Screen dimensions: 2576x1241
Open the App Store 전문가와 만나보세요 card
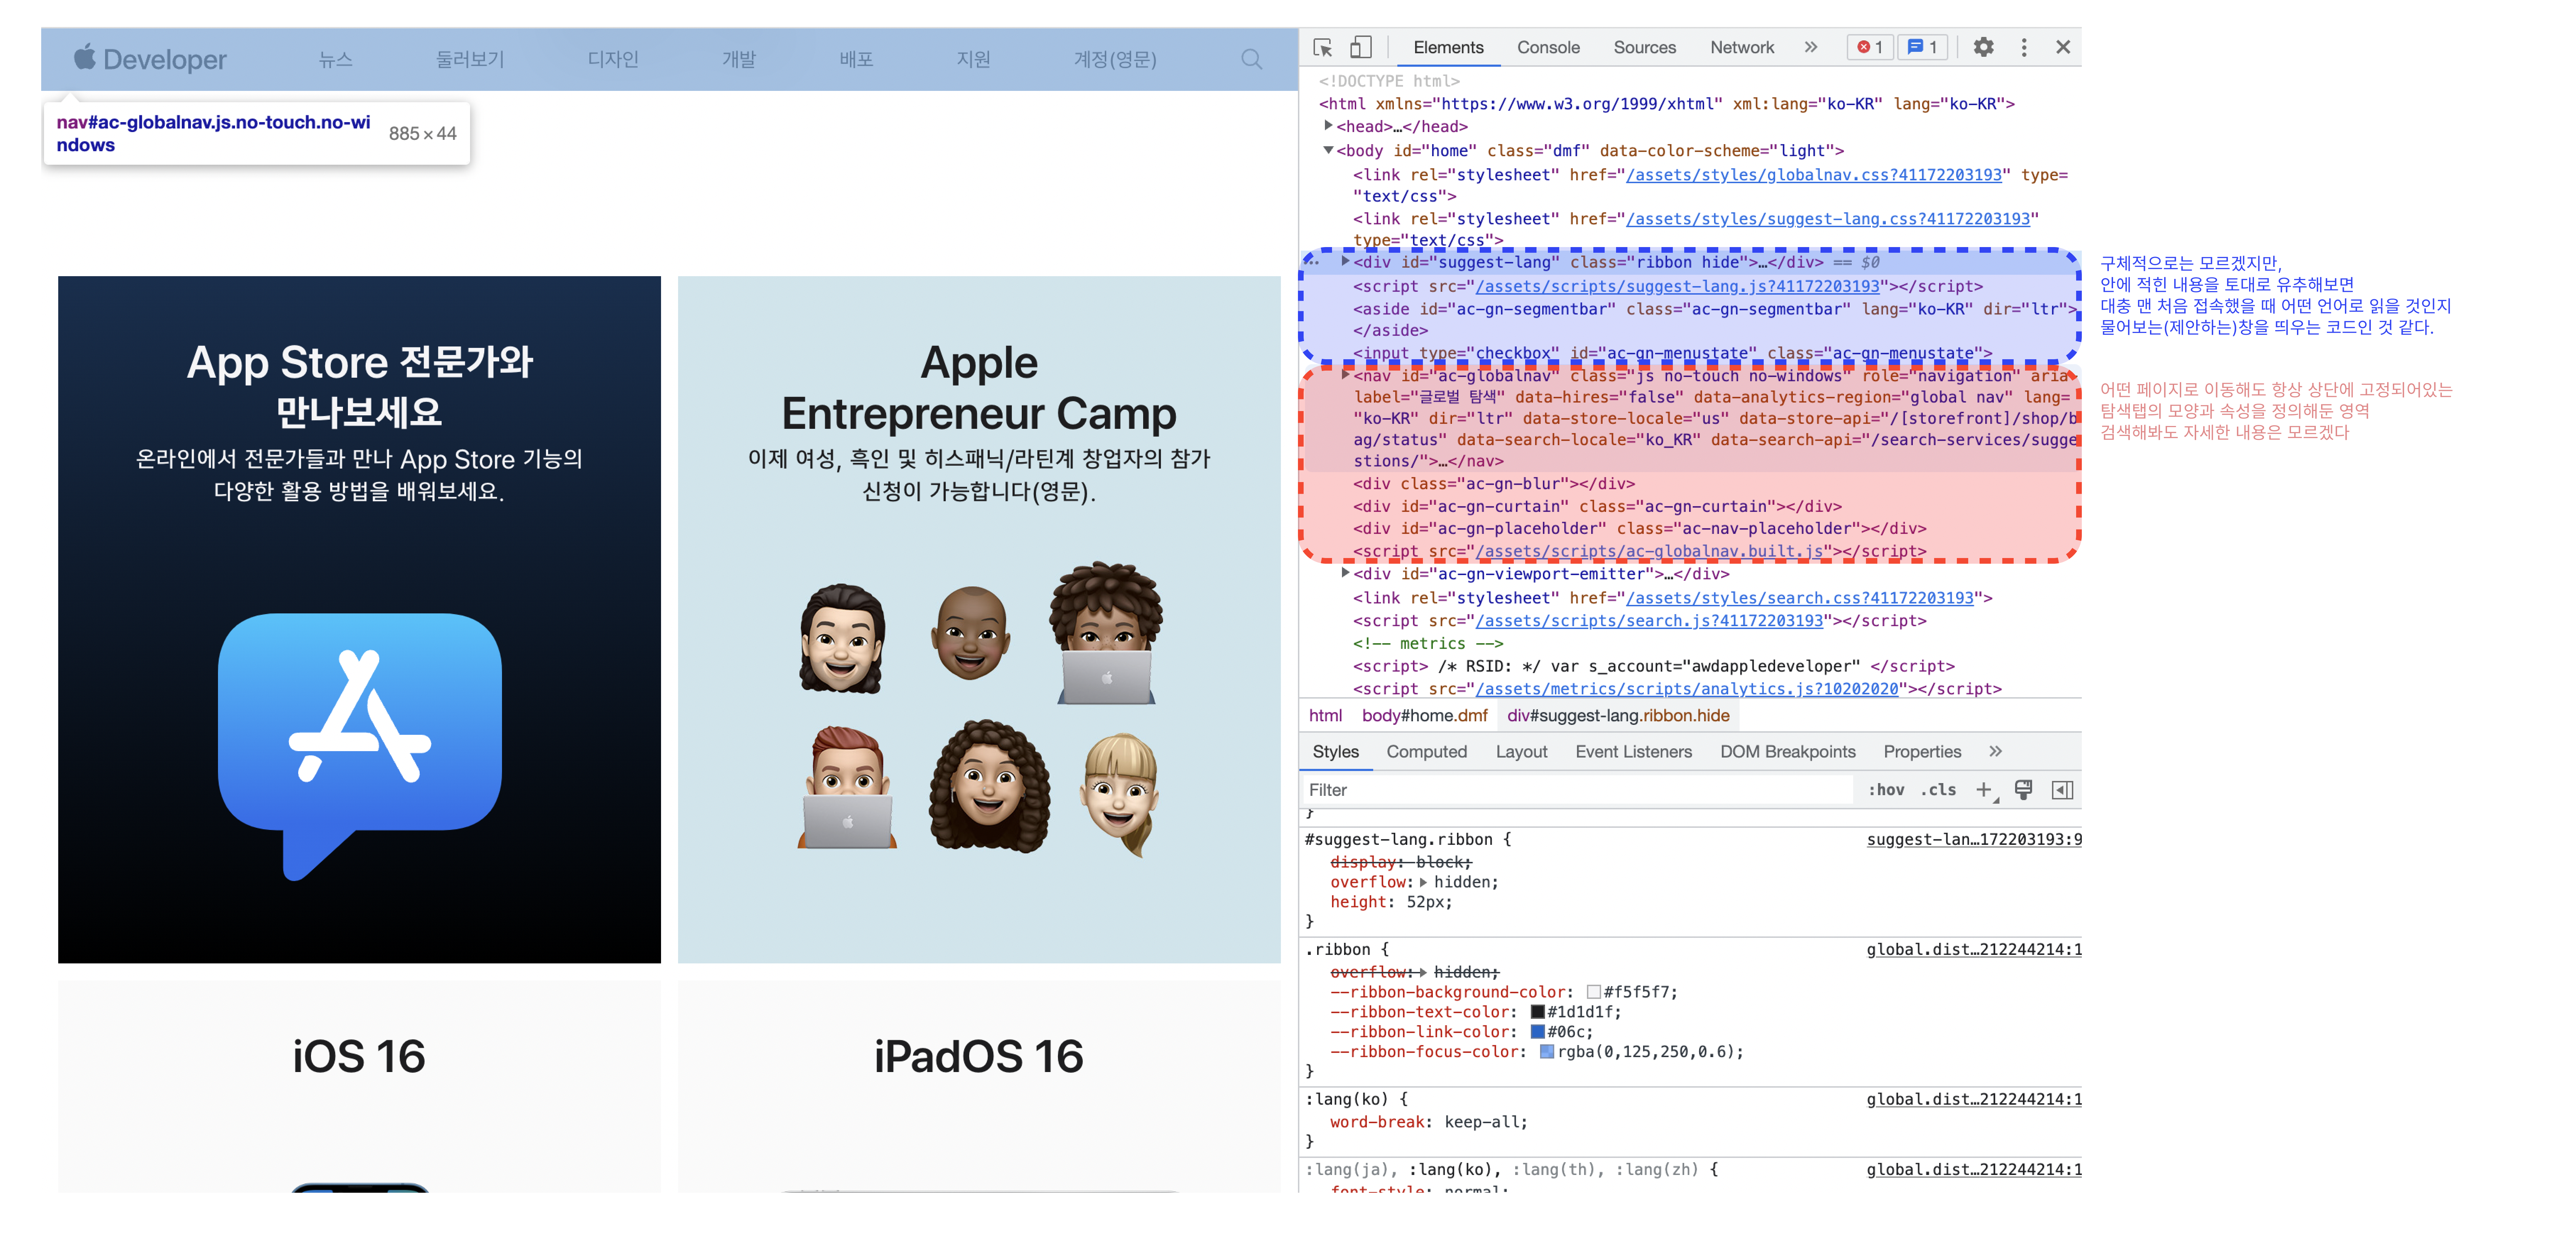click(x=359, y=619)
